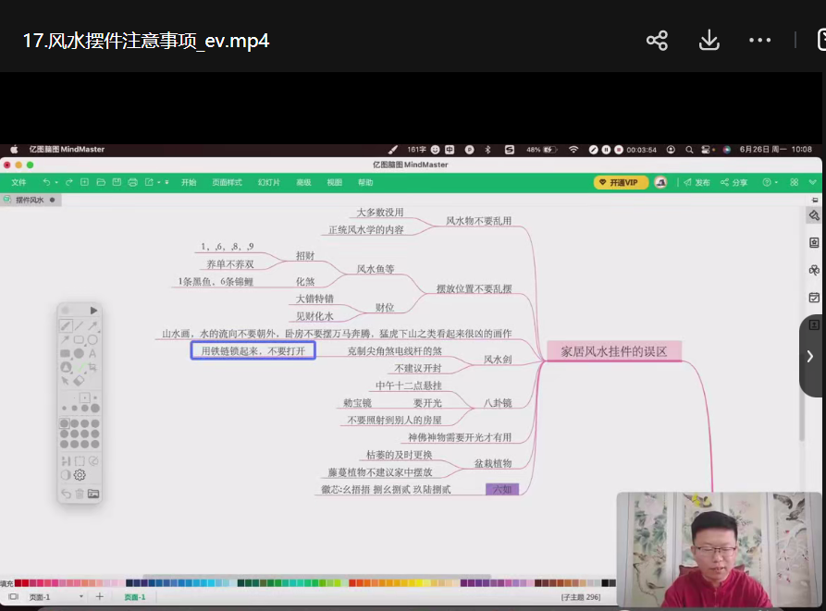Screen dimensions: 826x611
Task: Pick the eraser tool in the annotation palette
Action: pos(79,380)
